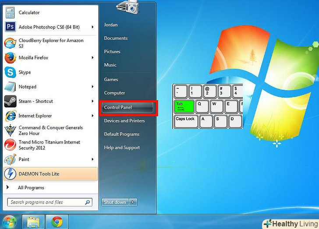Expand Steam - Shortcut jump list arrow

[x=92, y=101]
